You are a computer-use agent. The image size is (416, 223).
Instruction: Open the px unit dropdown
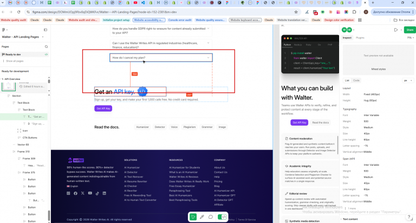(408, 80)
